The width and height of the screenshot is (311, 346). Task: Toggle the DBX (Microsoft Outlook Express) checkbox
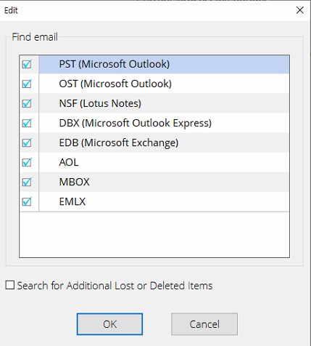27,124
